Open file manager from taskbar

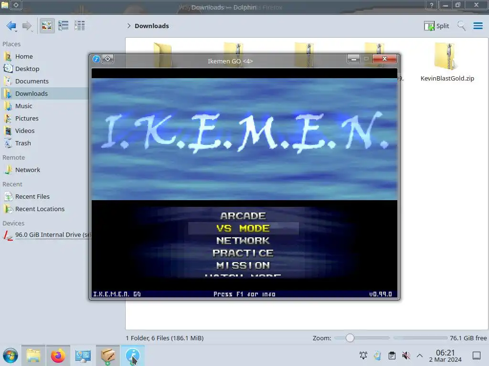[33, 356]
